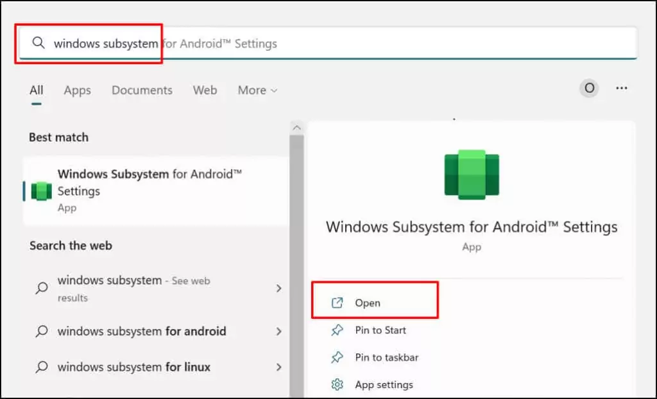Click the large Android subsystem app icon

point(472,174)
